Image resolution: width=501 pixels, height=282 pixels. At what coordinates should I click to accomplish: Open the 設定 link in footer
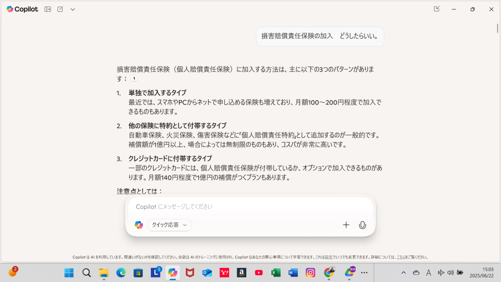pos(329,257)
